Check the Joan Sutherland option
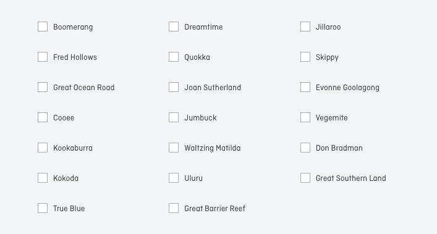437x234 pixels. (x=174, y=87)
